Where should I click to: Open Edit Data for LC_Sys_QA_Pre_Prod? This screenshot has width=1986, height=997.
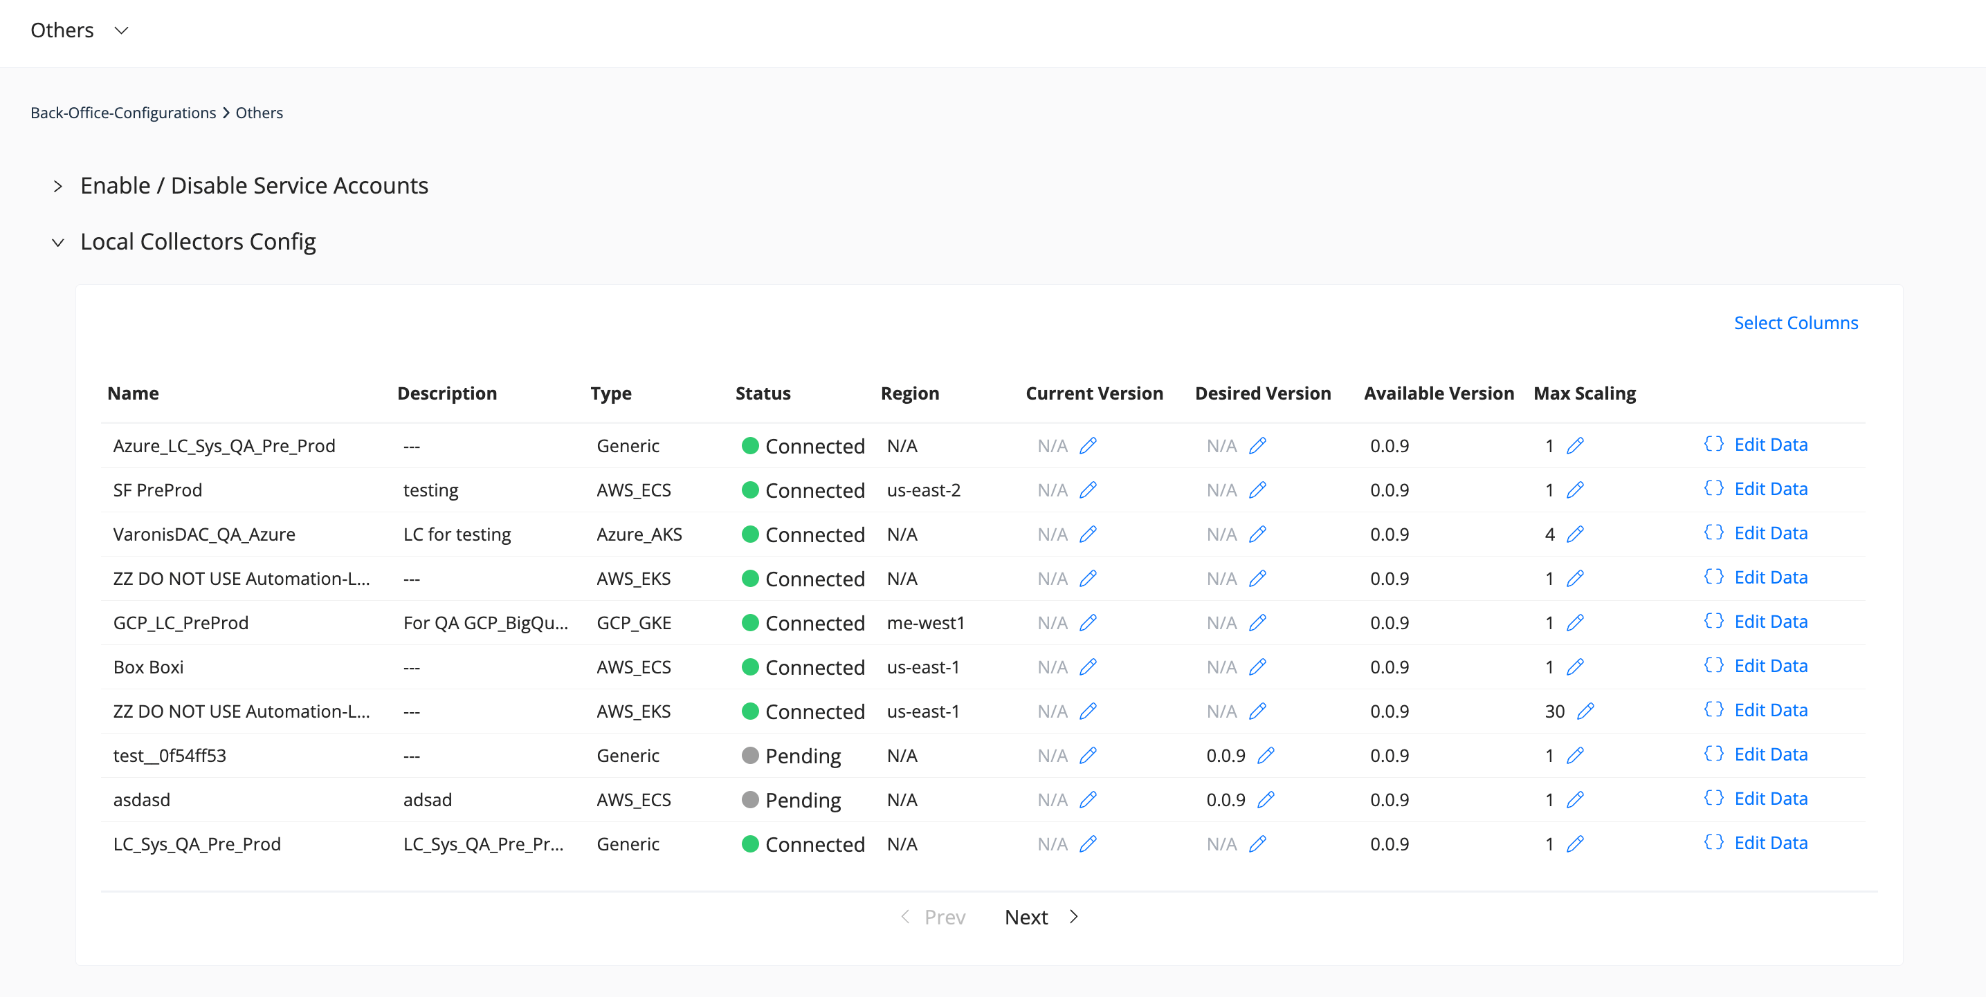point(1756,843)
